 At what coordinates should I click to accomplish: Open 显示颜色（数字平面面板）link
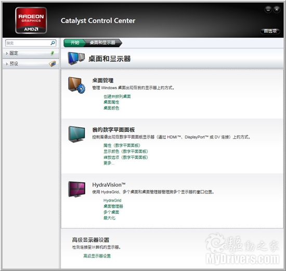pos(126,152)
